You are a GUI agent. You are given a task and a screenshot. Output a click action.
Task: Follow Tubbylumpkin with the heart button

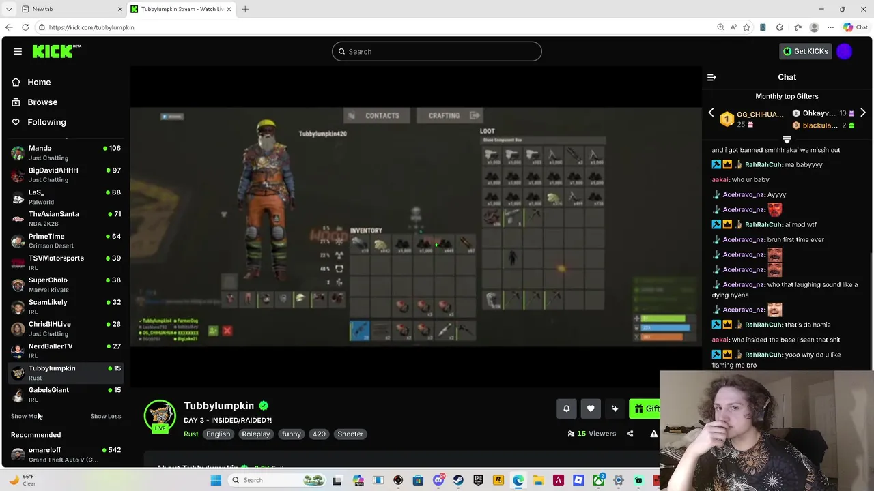[x=591, y=408]
